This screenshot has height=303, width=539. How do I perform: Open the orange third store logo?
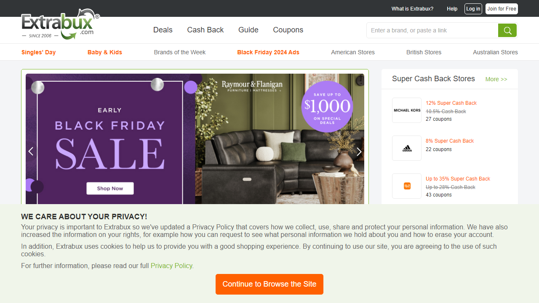407,186
